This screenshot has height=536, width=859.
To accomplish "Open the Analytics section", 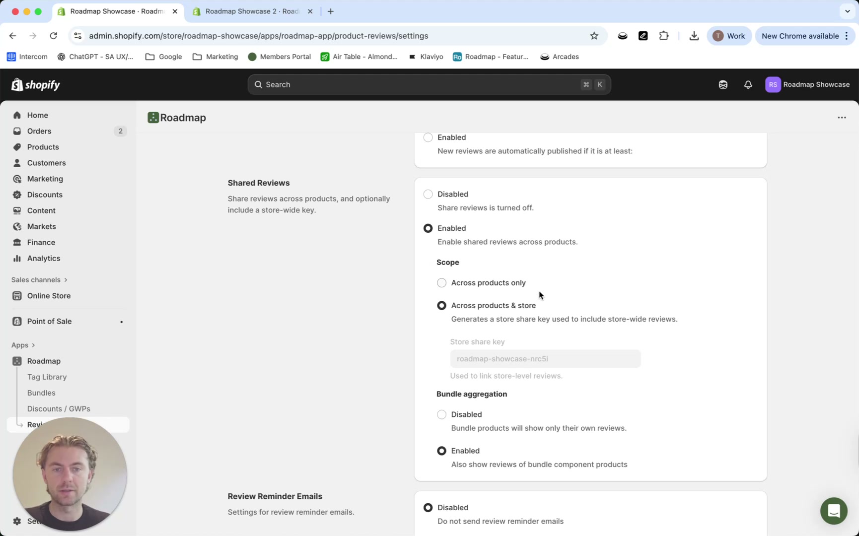I will [43, 258].
